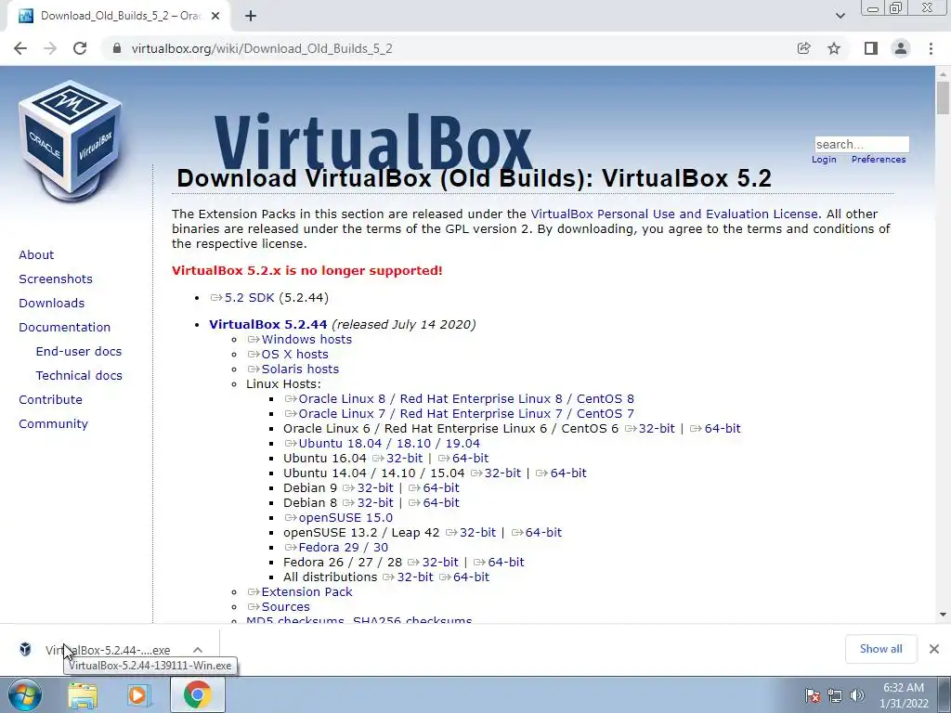Open Windows Explorer from taskbar
The height and width of the screenshot is (713, 951).
(x=83, y=695)
